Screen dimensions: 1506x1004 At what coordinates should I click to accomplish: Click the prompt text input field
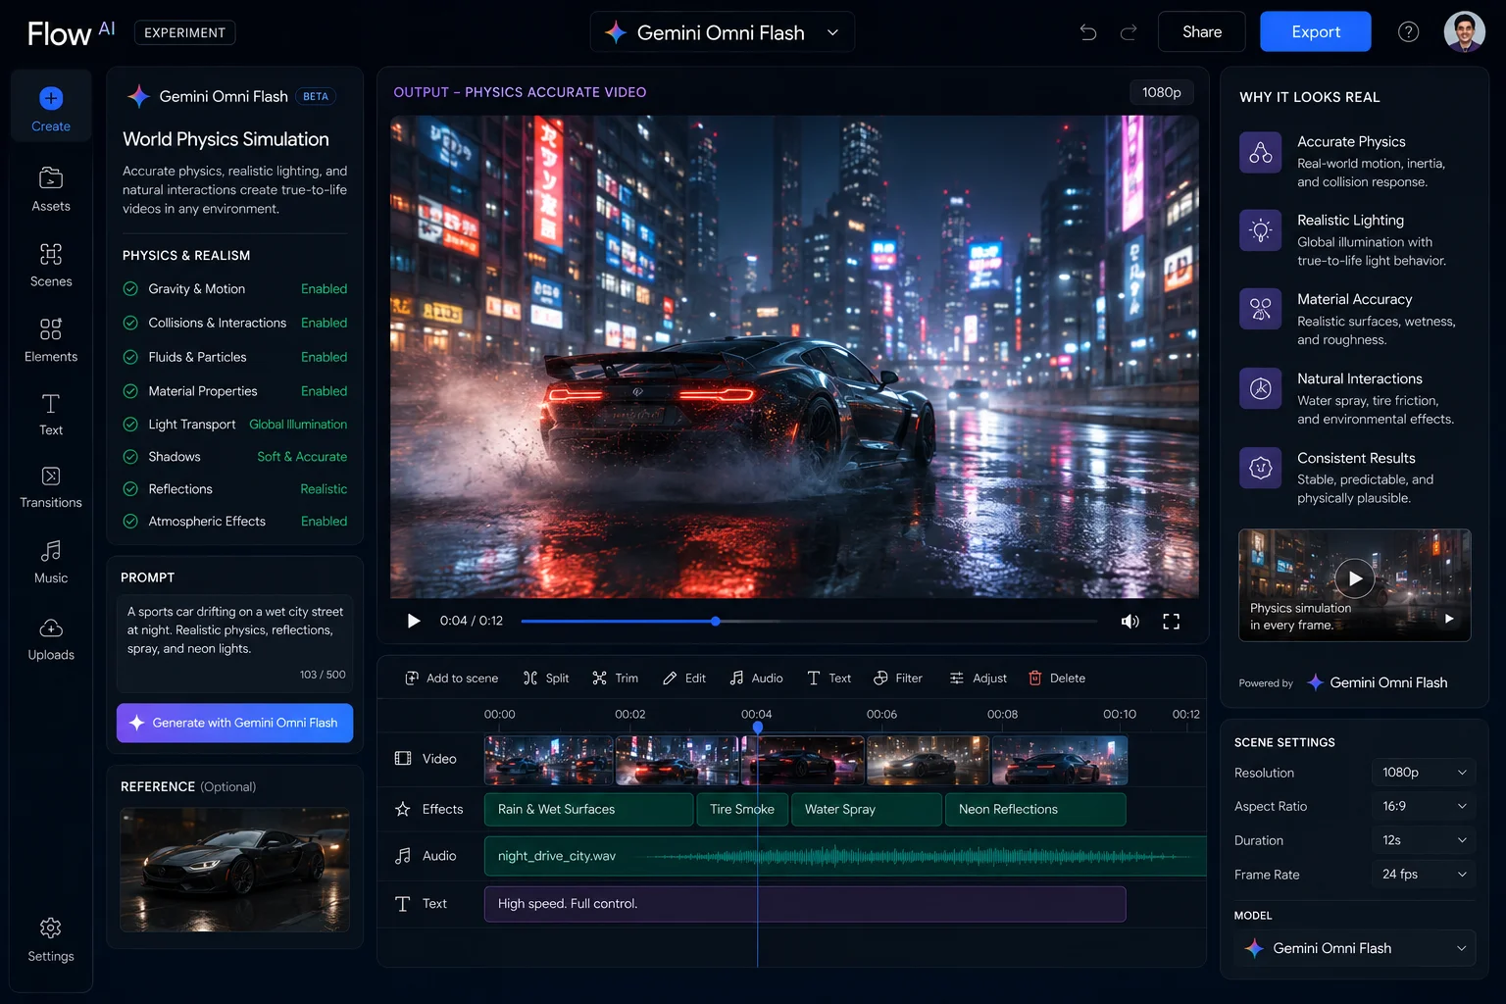[x=234, y=642]
